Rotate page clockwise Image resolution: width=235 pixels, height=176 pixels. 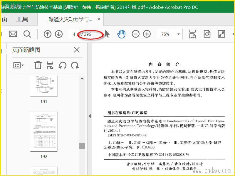(x=75, y=65)
